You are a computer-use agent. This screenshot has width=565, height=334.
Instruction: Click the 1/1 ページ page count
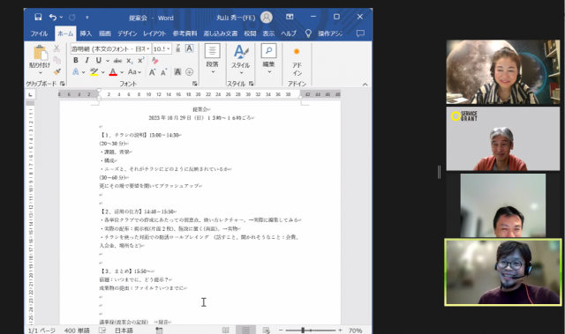[41, 330]
